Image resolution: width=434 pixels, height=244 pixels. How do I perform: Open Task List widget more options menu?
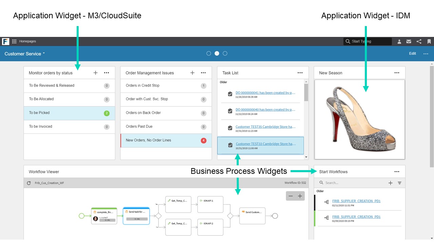[x=300, y=73]
